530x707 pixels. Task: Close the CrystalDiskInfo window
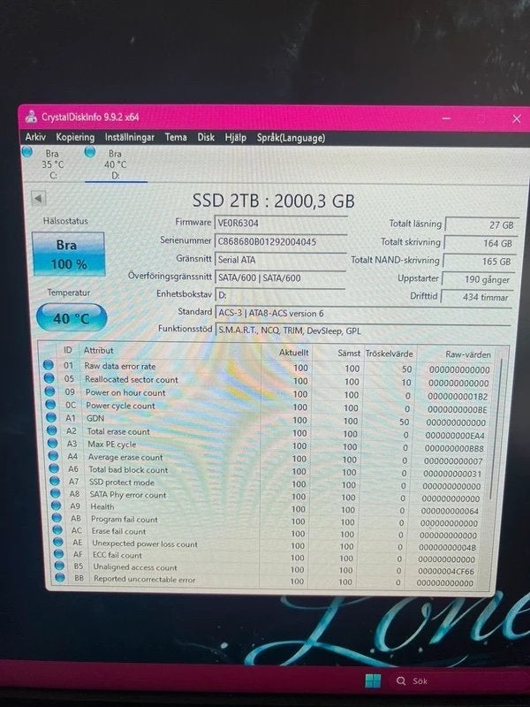[x=517, y=119]
